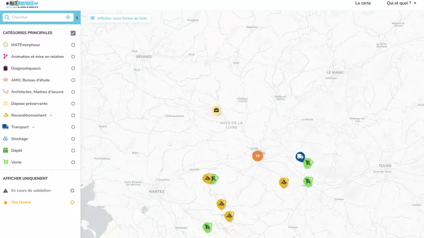The height and width of the screenshot is (238, 424).
Task: Toggle the Catégories principales checkbox
Action: point(73,33)
